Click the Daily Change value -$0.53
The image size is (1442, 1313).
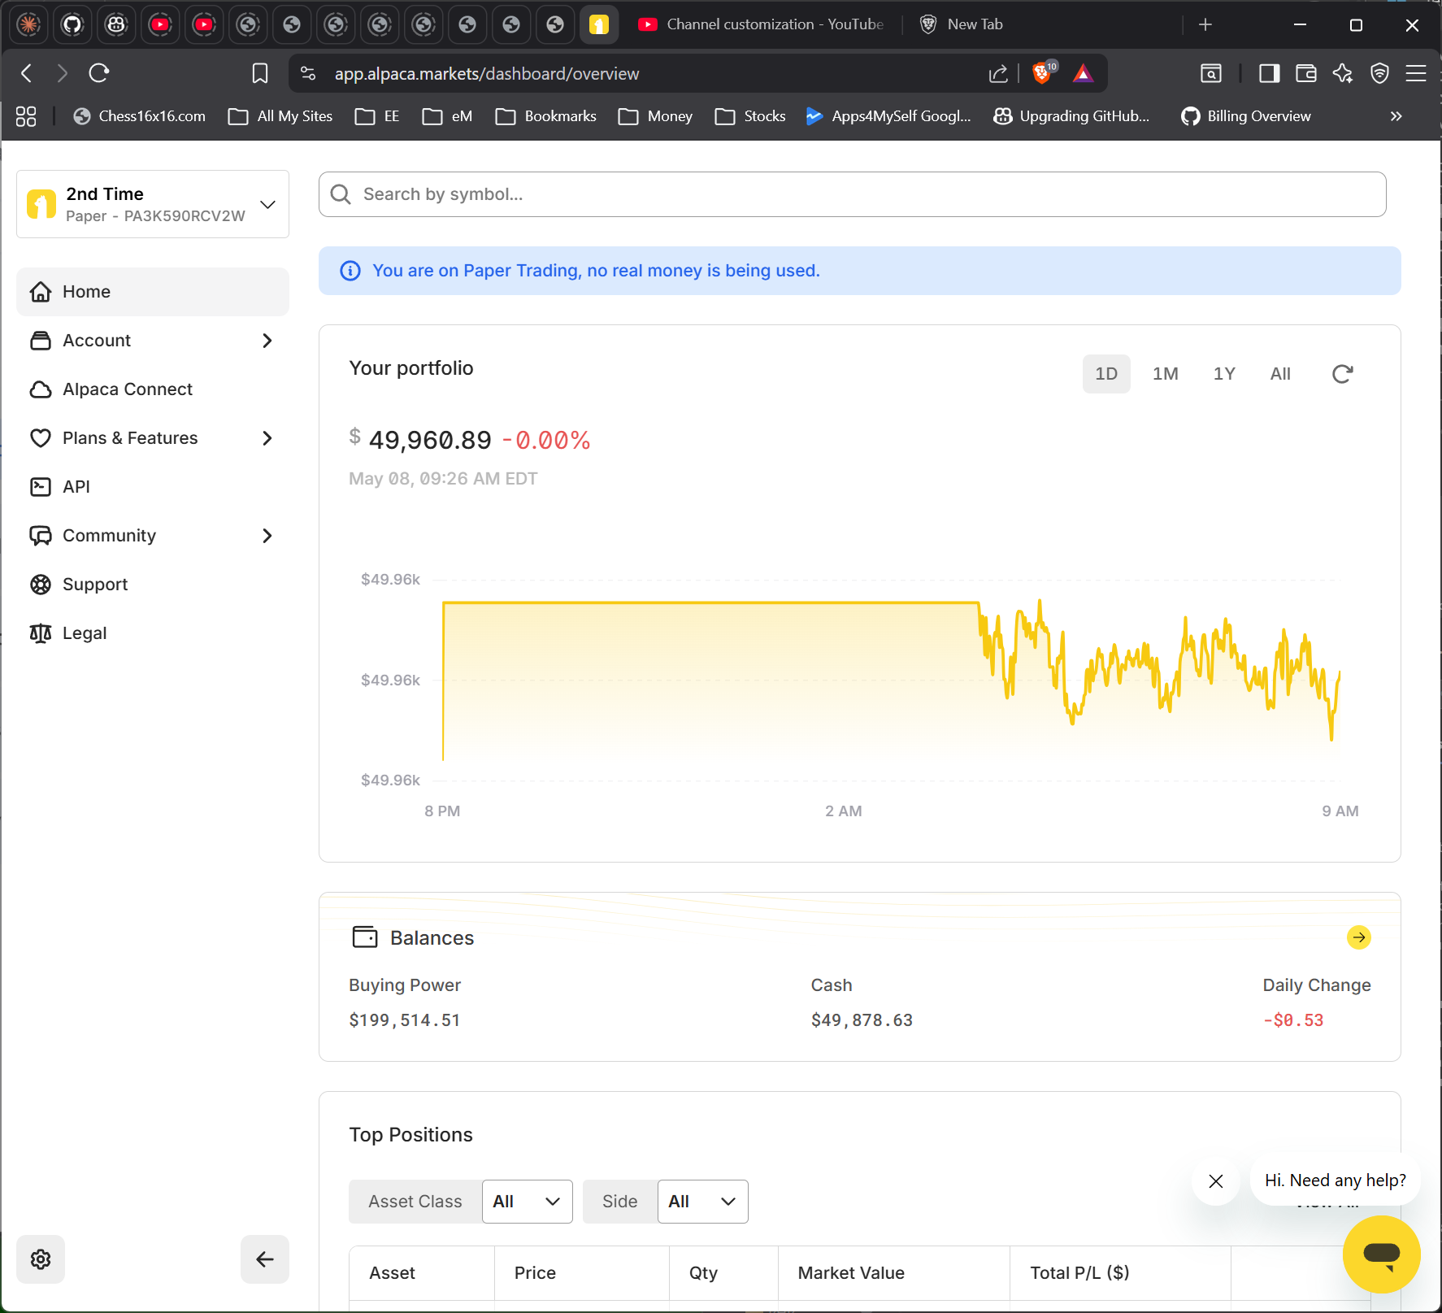coord(1293,1020)
